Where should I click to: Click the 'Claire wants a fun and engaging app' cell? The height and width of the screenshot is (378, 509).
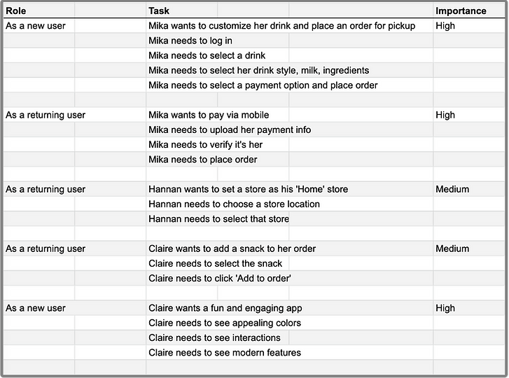(225, 308)
